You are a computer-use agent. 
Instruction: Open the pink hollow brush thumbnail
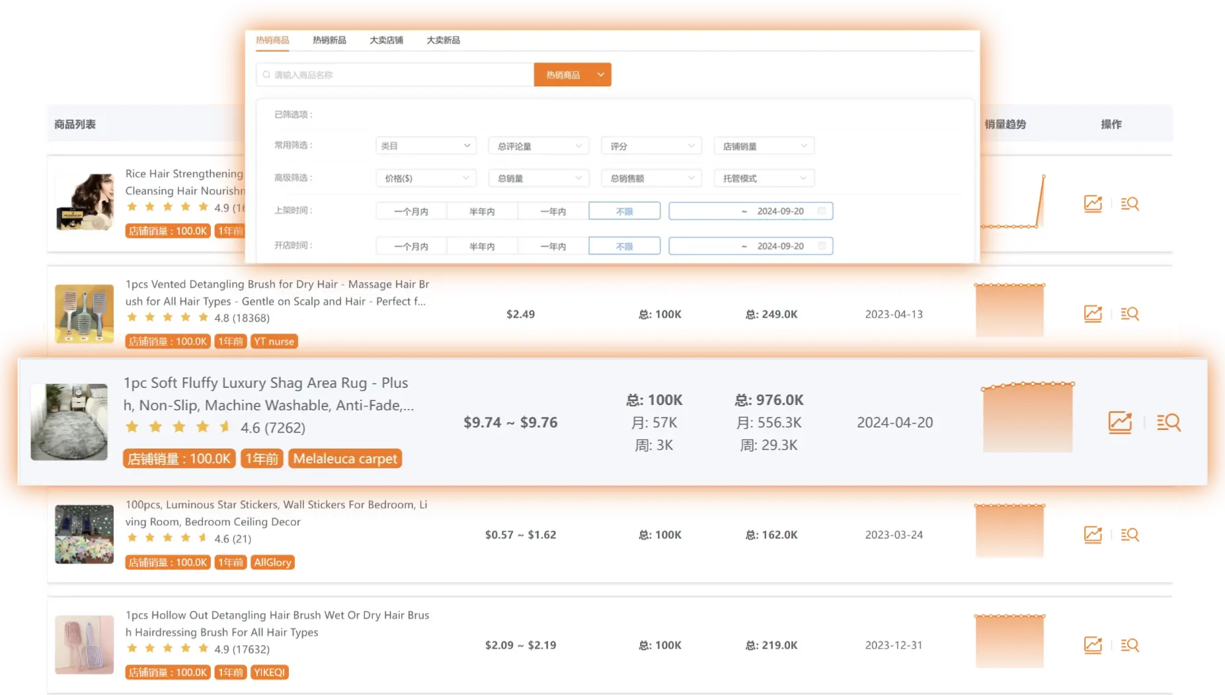tap(84, 645)
